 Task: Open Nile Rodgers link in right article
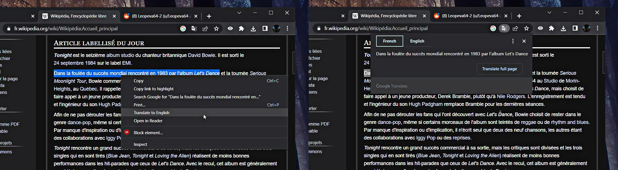coord(511,96)
